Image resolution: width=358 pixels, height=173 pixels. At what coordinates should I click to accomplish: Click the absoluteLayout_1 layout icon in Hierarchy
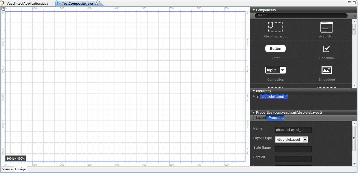click(x=258, y=97)
